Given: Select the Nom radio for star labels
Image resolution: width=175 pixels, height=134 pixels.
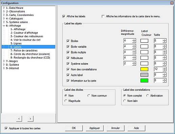Looking at the screenshot, I should (x=66, y=95).
